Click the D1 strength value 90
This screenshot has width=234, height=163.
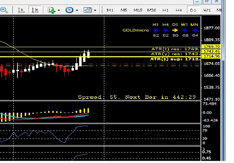[175, 35]
